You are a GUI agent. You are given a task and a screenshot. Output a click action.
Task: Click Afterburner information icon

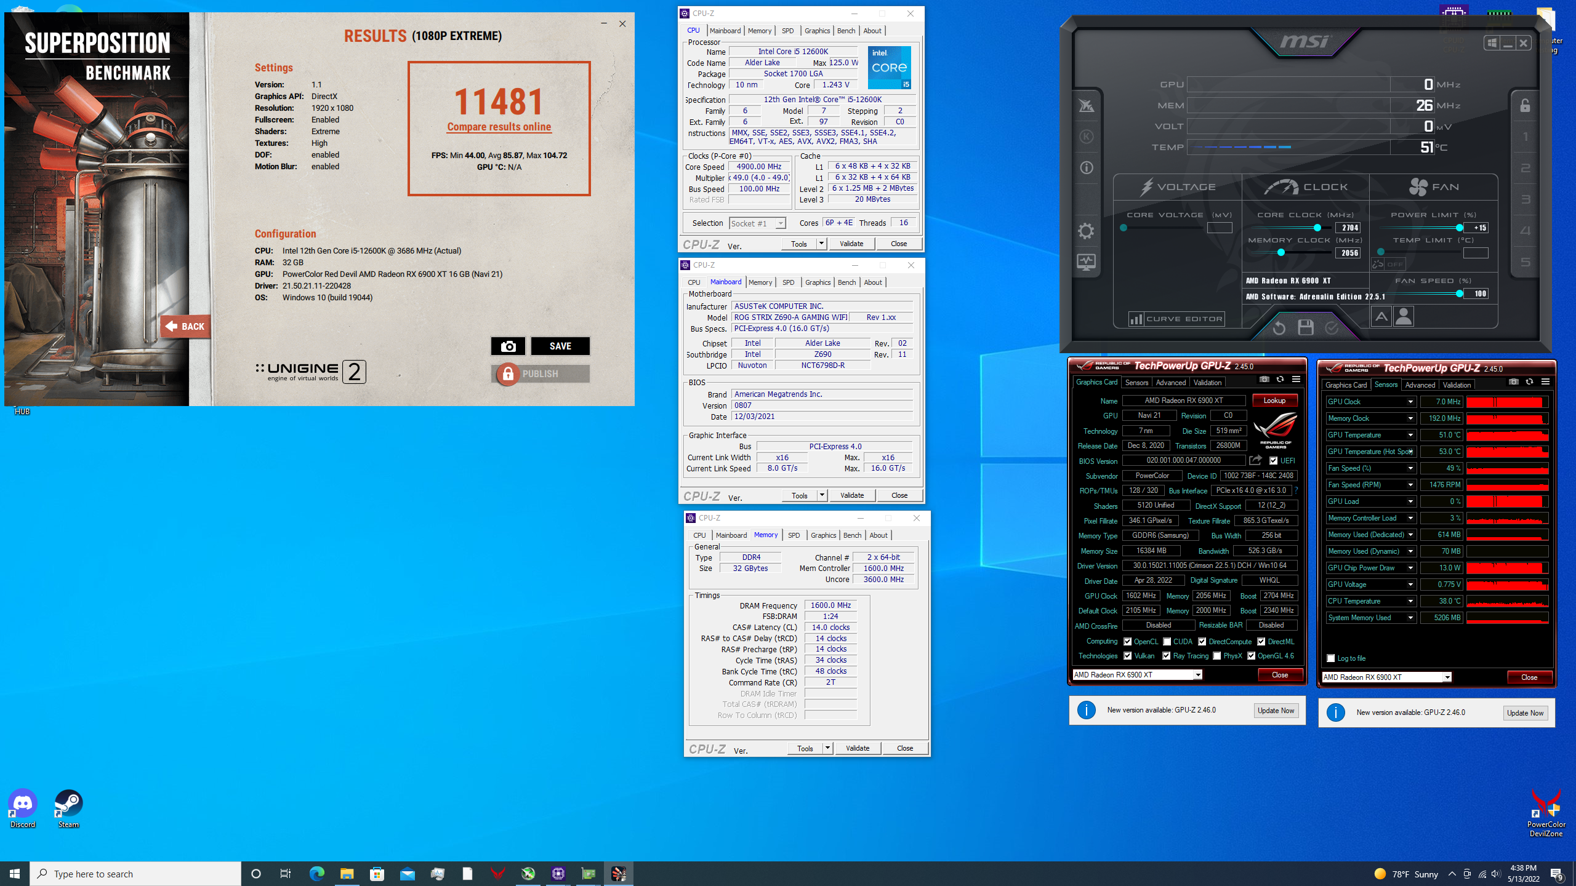(x=1087, y=167)
